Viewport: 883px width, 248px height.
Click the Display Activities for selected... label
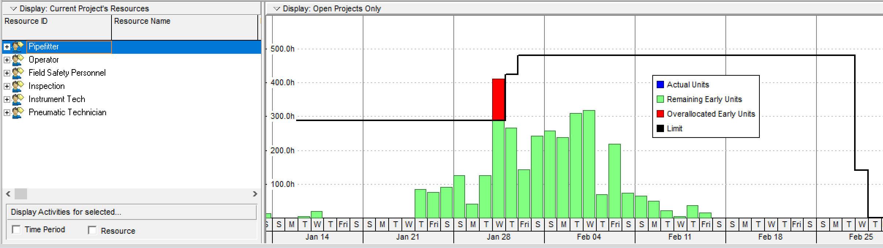tap(66, 212)
